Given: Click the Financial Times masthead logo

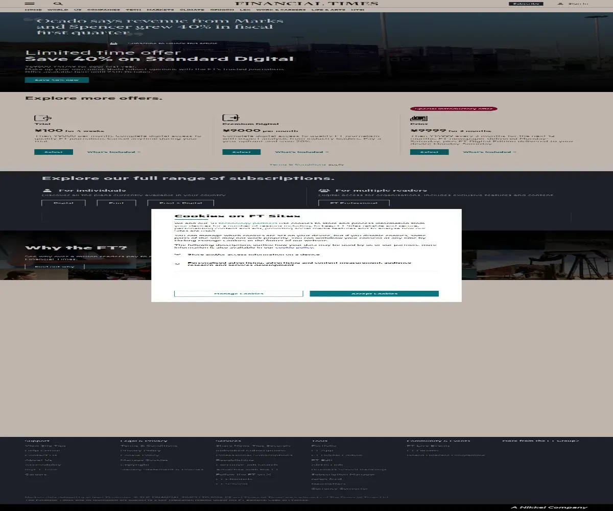Looking at the screenshot, I should tap(306, 4).
